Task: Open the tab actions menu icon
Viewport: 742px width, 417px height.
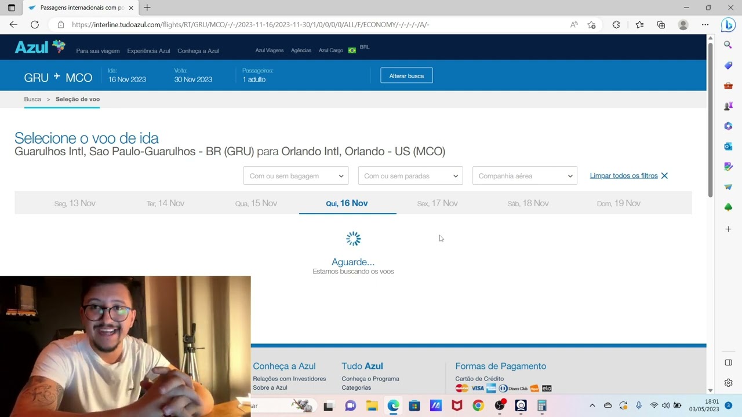Action: 12,8
